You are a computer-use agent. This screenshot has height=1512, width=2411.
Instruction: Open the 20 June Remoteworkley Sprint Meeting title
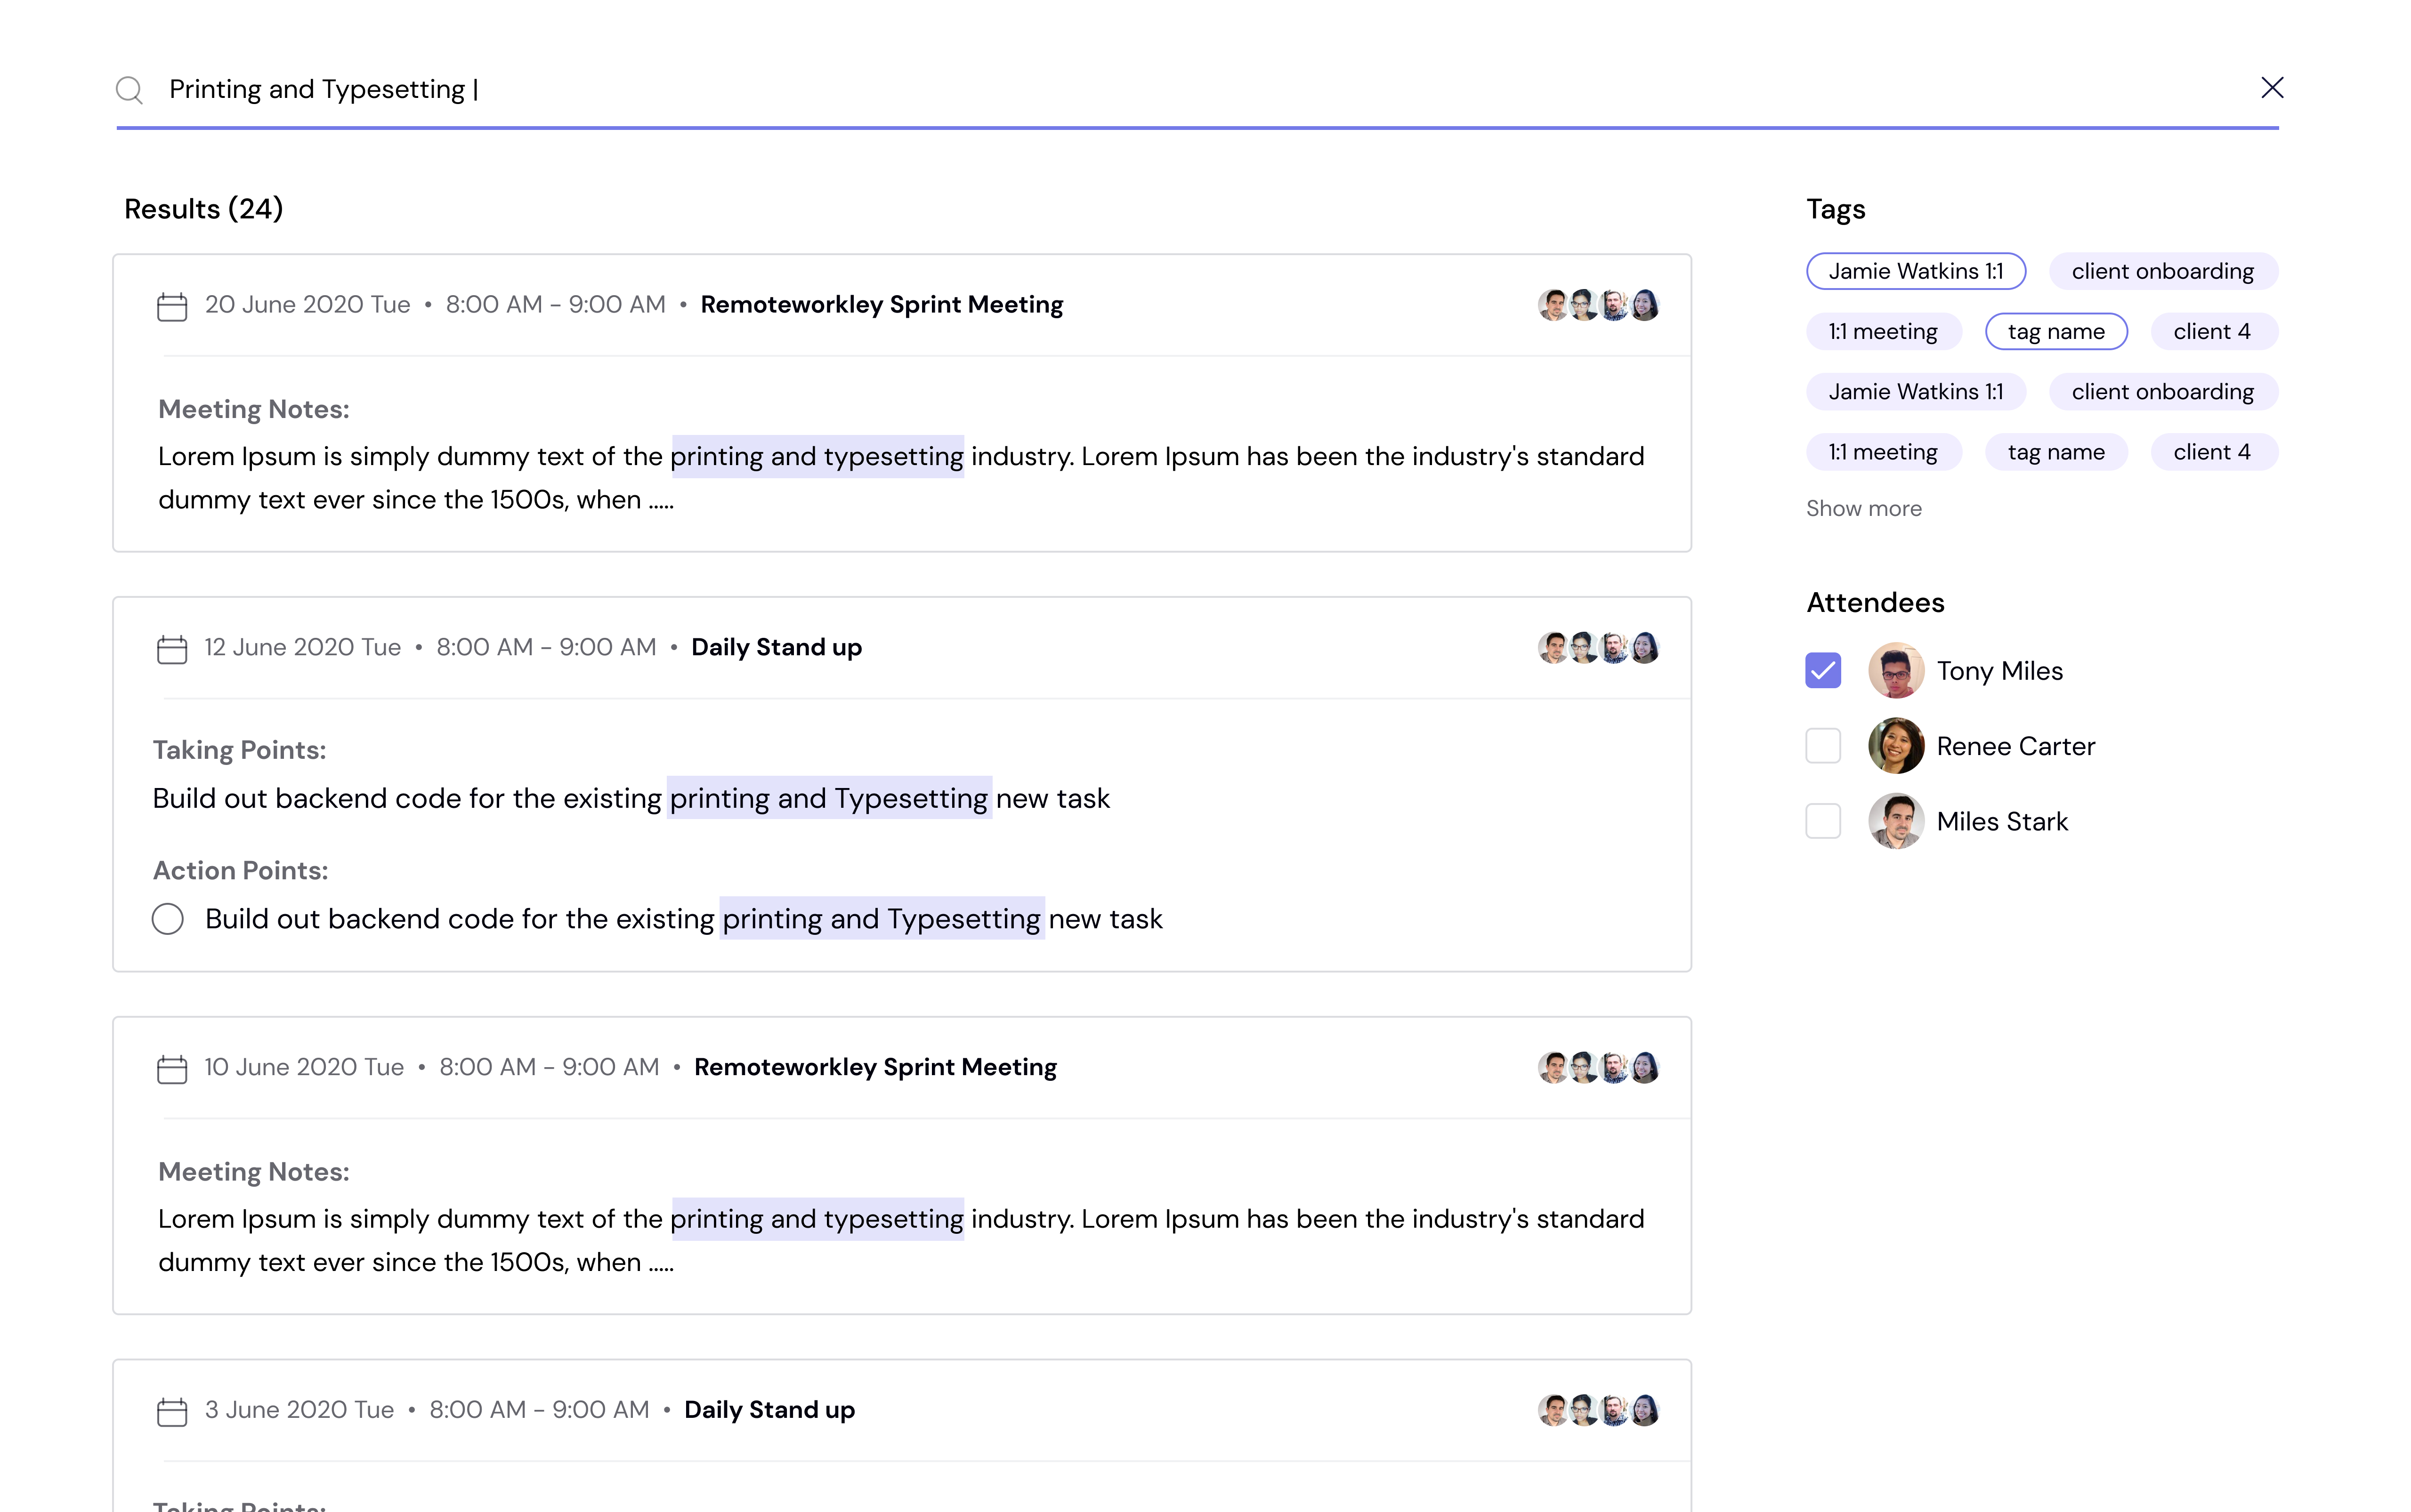(x=882, y=304)
